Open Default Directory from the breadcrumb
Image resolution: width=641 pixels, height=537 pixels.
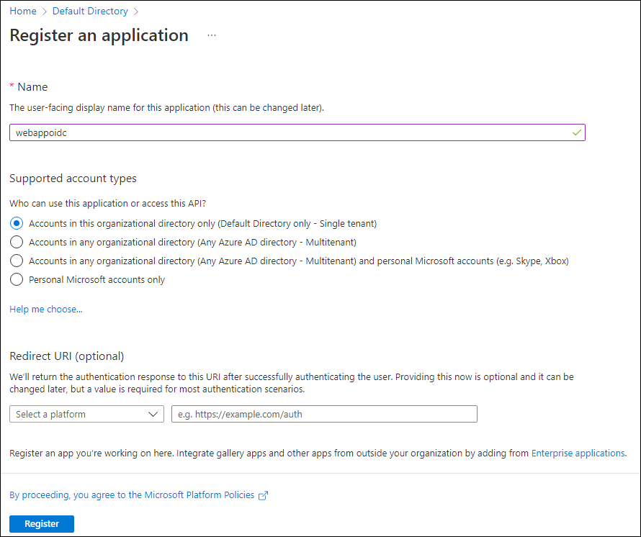pyautogui.click(x=89, y=11)
